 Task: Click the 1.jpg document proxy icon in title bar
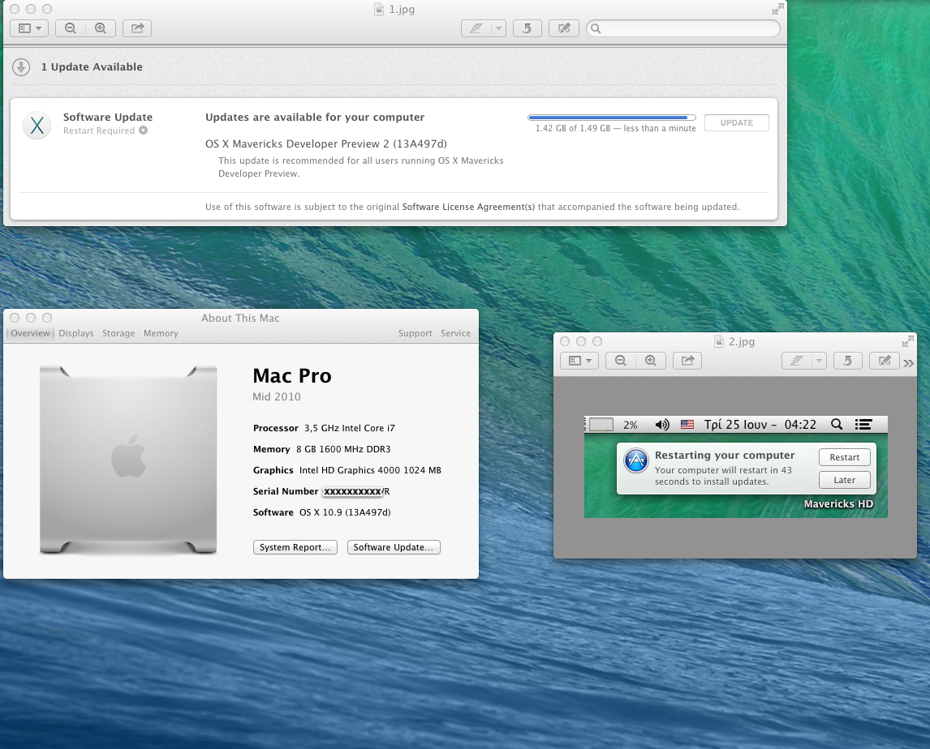(x=379, y=9)
